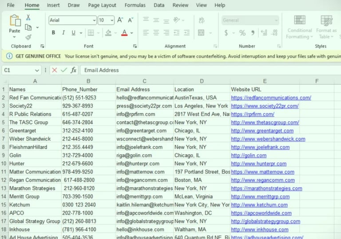This screenshot has width=341, height=239.
Task: Switch to Review tab
Action: (180, 5)
